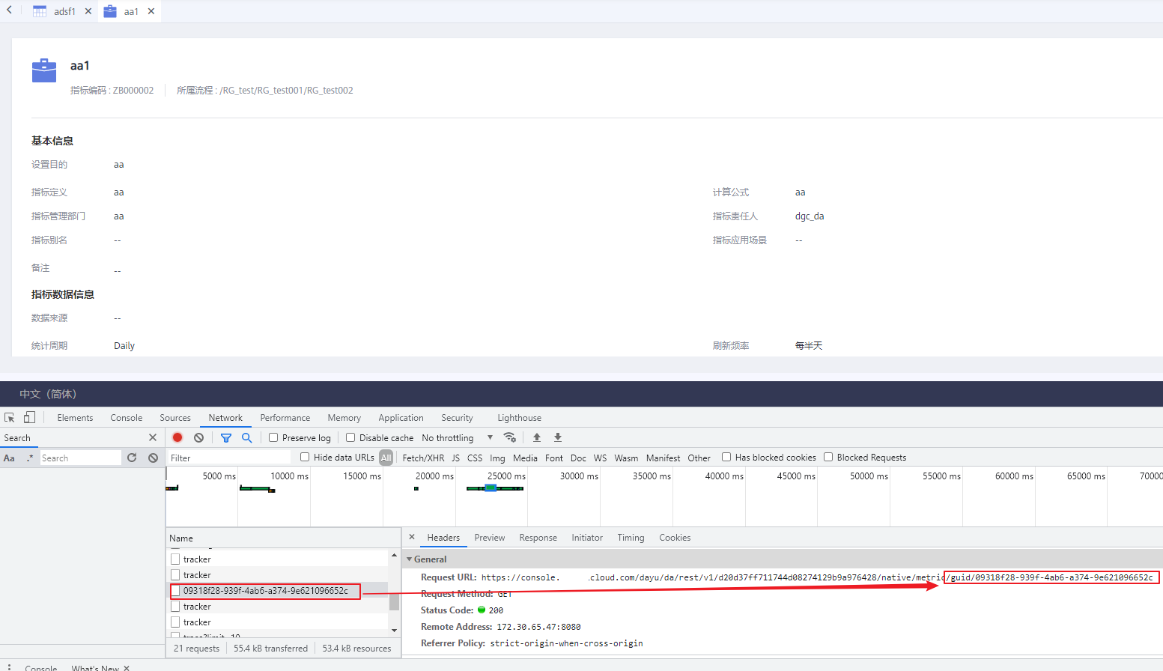This screenshot has height=671, width=1163.
Task: Clear the search results
Action: [x=153, y=458]
